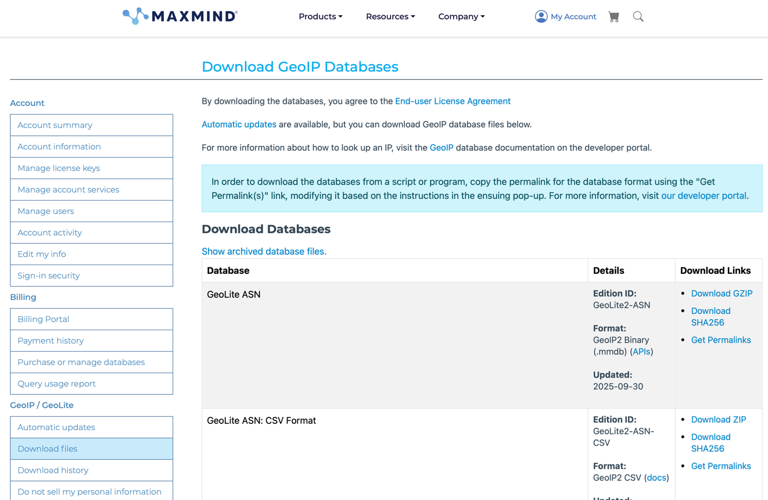
Task: Click the MaxMind logo
Action: pos(180,16)
